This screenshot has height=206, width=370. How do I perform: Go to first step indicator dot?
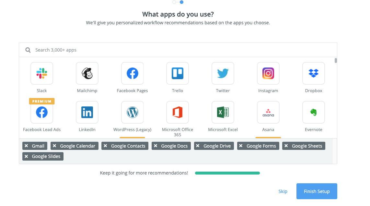(x=174, y=2)
